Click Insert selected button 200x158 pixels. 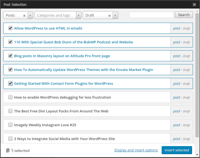tap(177, 150)
